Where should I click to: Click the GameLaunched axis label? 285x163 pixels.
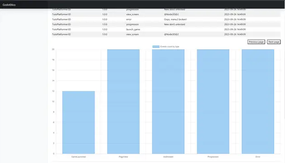[79, 157]
